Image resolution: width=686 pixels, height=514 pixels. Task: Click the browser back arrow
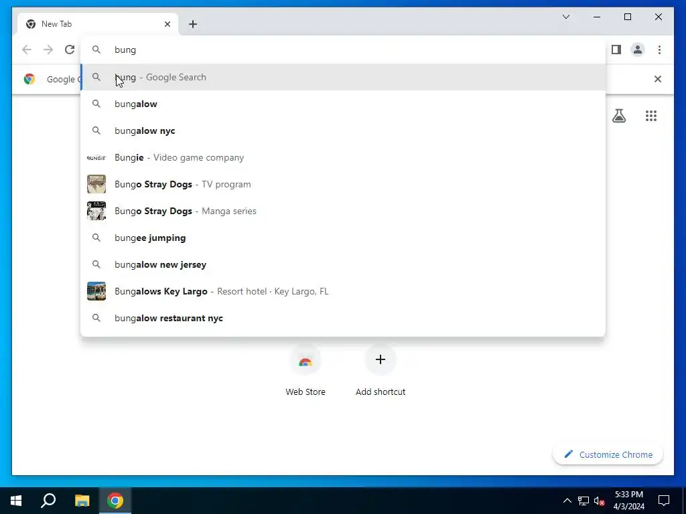pyautogui.click(x=27, y=50)
